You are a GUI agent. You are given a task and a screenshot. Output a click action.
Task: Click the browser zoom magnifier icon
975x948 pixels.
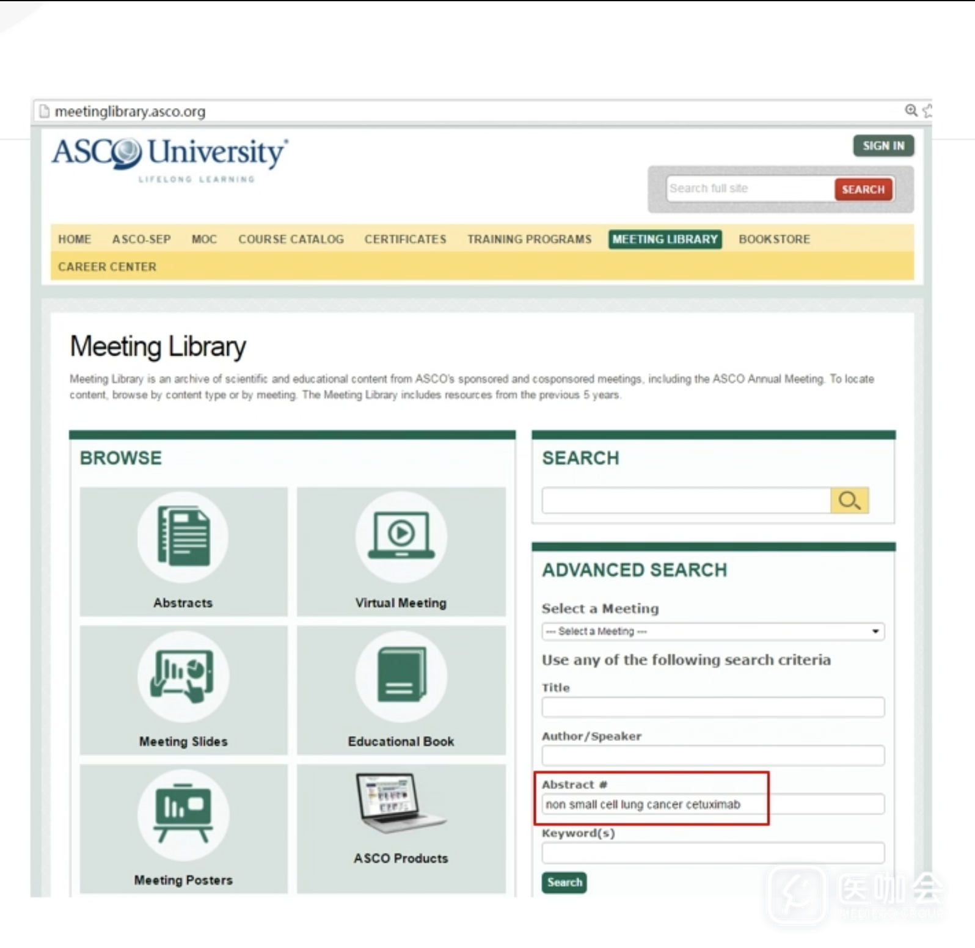click(x=910, y=111)
